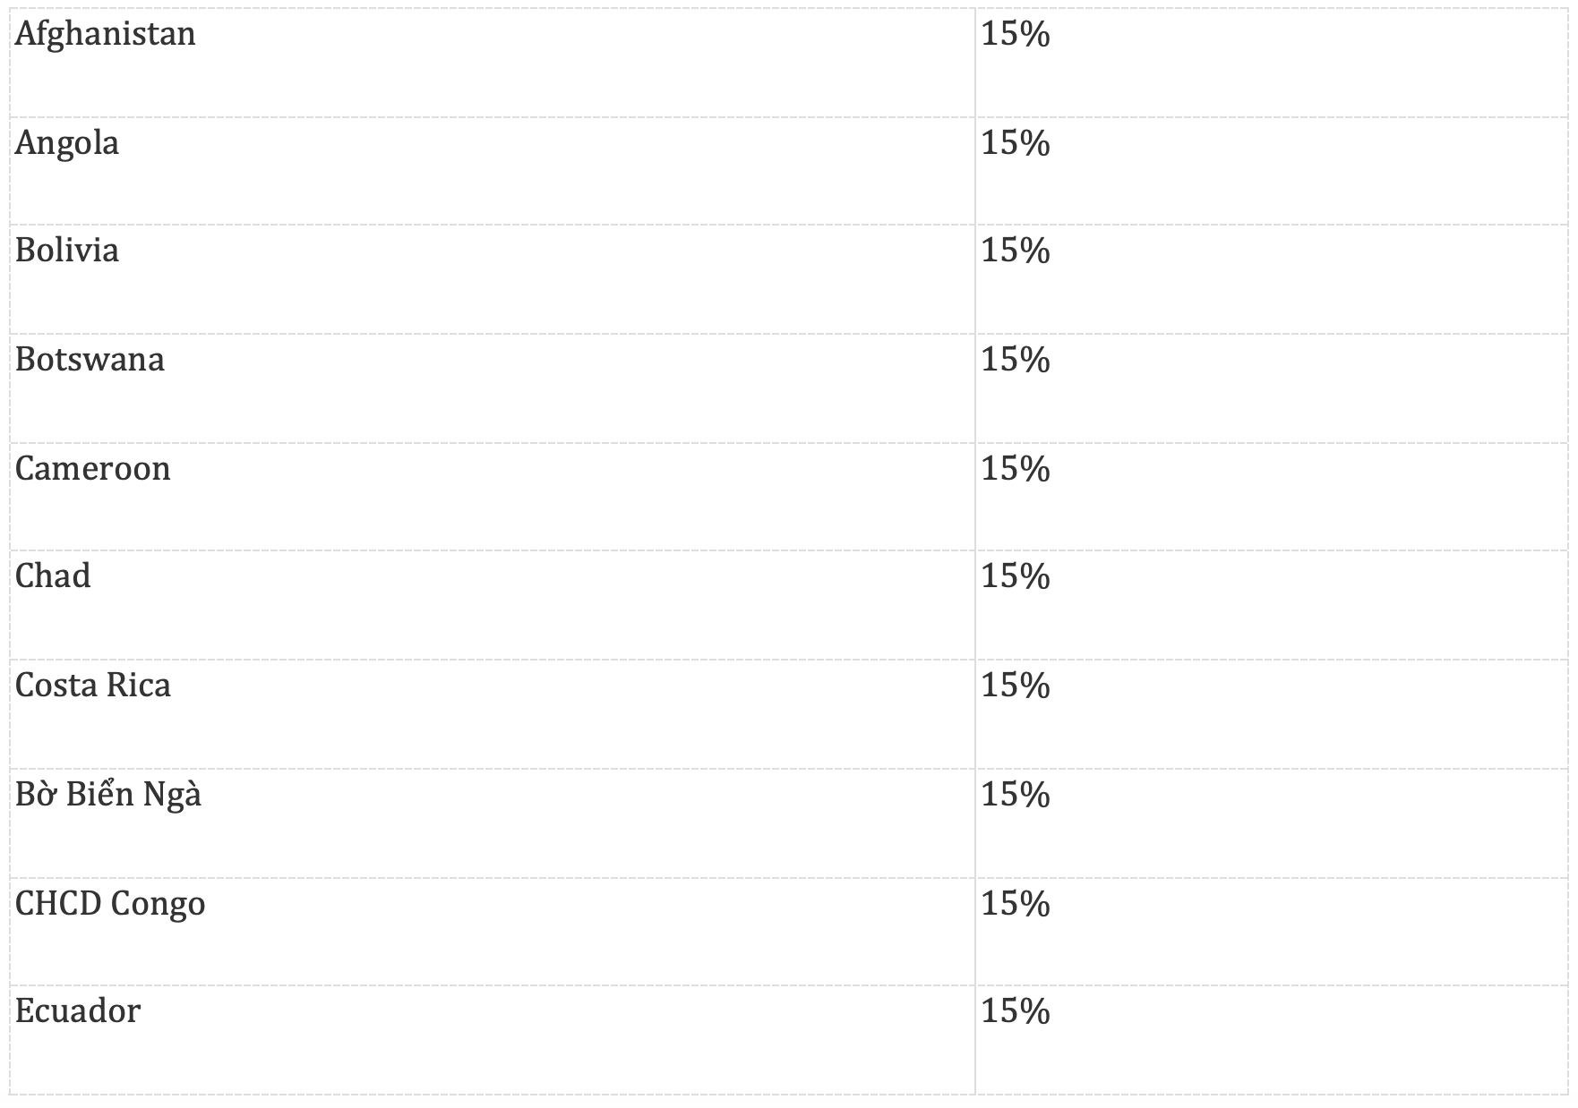
Task: Click Bolivia's 15% rate cell
Action: click(x=1016, y=251)
